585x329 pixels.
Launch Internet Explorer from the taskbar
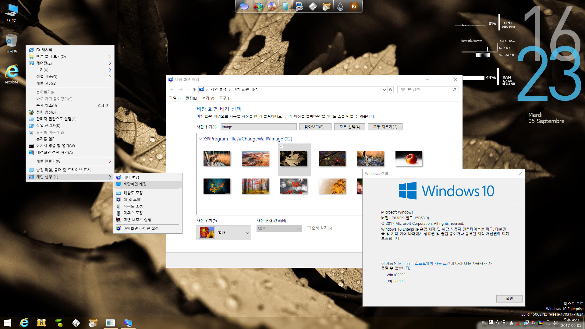[x=24, y=323]
